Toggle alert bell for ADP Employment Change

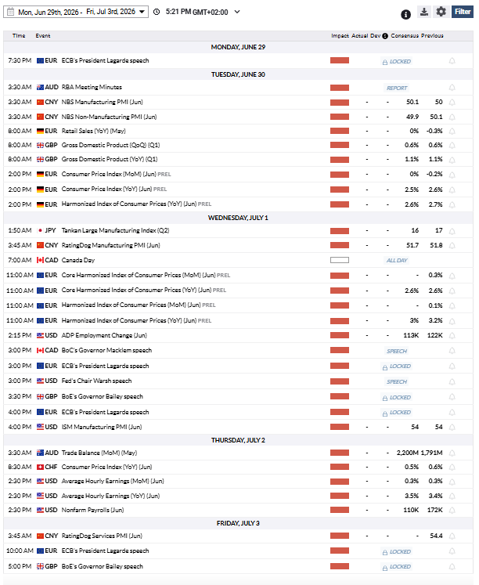[x=452, y=335]
